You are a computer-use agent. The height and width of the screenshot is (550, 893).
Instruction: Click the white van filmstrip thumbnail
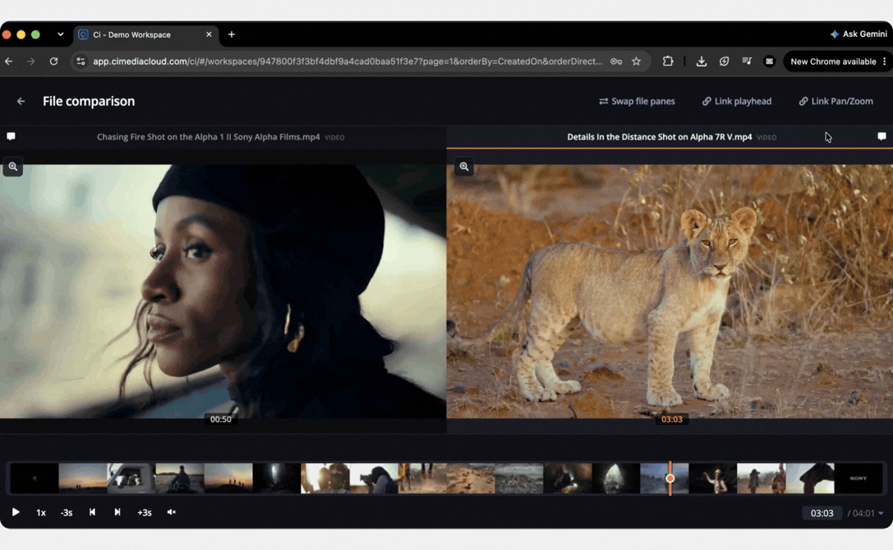pos(131,479)
